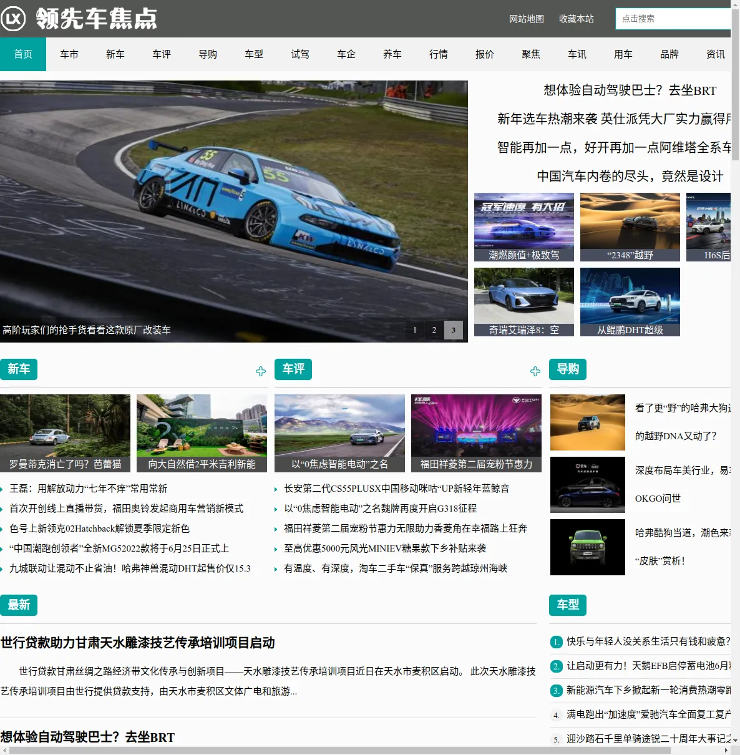Click the 新车 section header button
Image resolution: width=740 pixels, height=755 pixels.
click(x=19, y=369)
